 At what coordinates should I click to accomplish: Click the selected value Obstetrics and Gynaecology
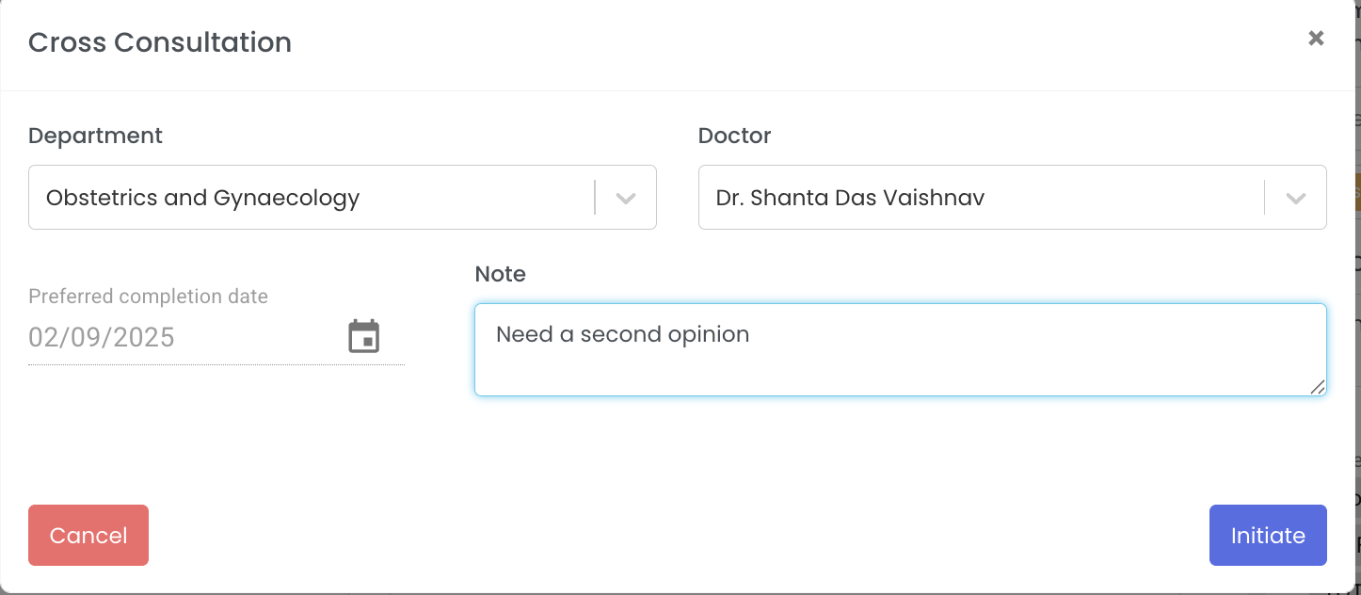coord(203,198)
